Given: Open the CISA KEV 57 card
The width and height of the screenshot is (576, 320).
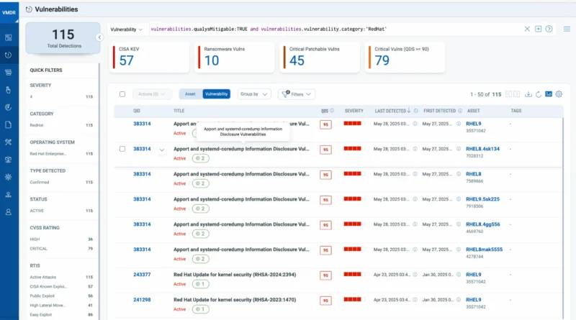Looking at the screenshot, I should (149, 57).
